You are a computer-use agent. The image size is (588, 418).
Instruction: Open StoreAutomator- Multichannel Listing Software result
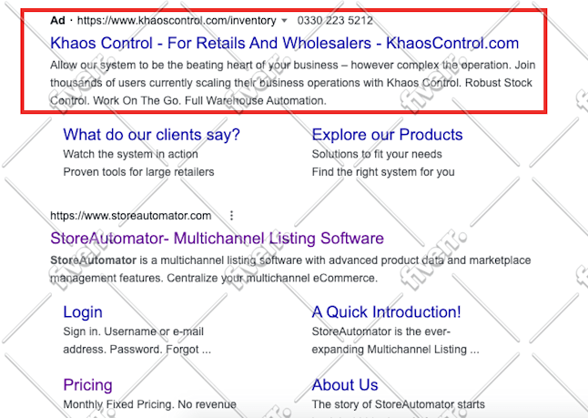tap(218, 239)
